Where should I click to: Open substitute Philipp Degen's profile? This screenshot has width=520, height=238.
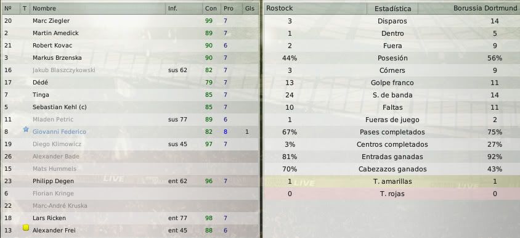point(53,181)
